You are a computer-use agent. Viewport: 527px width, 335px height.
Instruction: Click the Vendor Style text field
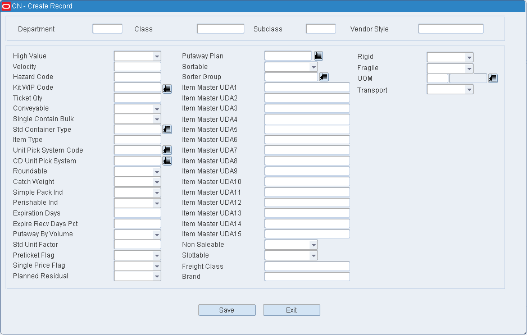[451, 29]
